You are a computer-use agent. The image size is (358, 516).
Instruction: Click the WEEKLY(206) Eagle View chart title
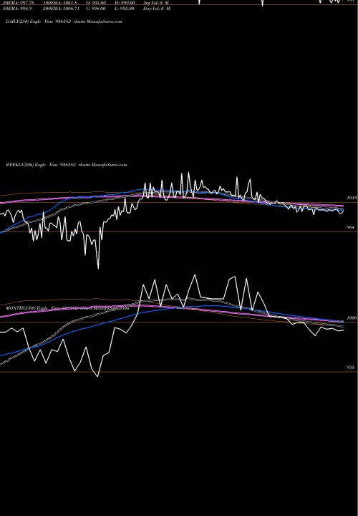66,165
